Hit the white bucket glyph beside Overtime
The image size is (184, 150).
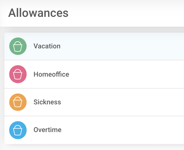[x=18, y=131]
